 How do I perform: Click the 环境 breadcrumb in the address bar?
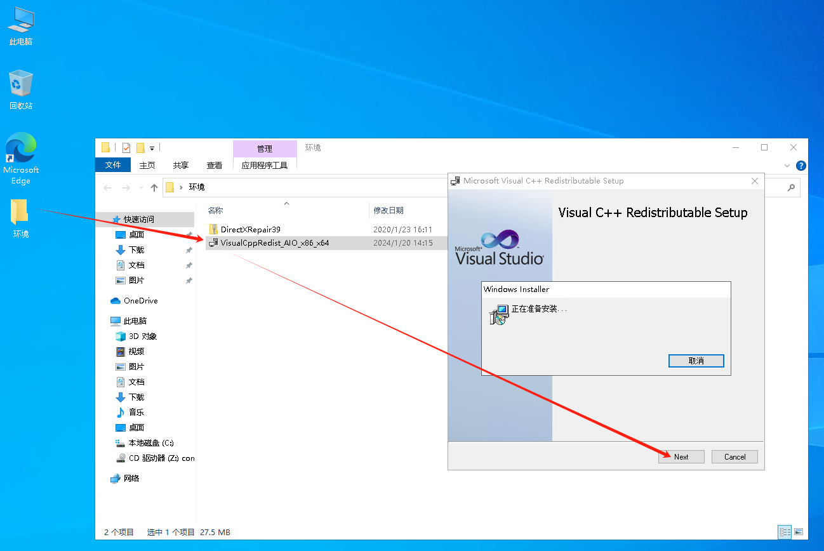coord(197,187)
